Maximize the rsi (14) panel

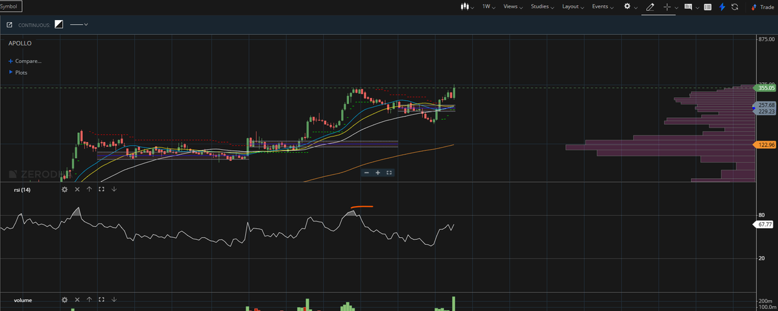point(101,189)
